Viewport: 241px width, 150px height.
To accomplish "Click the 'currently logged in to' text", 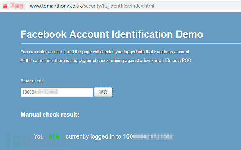I will tap(94, 136).
